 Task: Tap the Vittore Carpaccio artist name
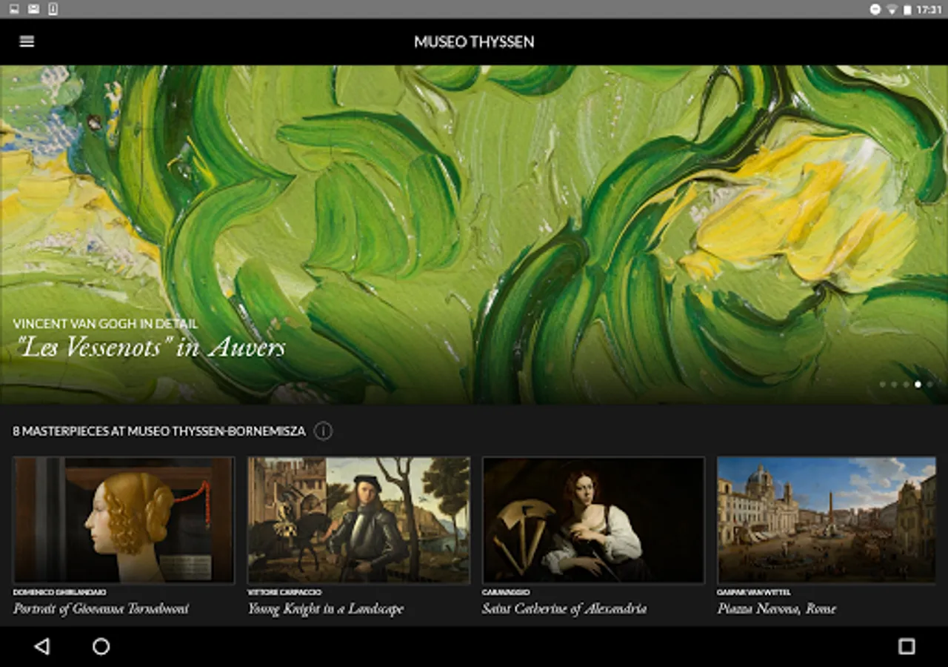tap(284, 592)
